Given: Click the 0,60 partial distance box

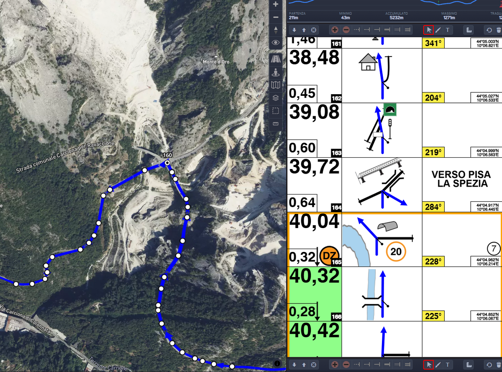Looking at the screenshot, I should [x=302, y=148].
